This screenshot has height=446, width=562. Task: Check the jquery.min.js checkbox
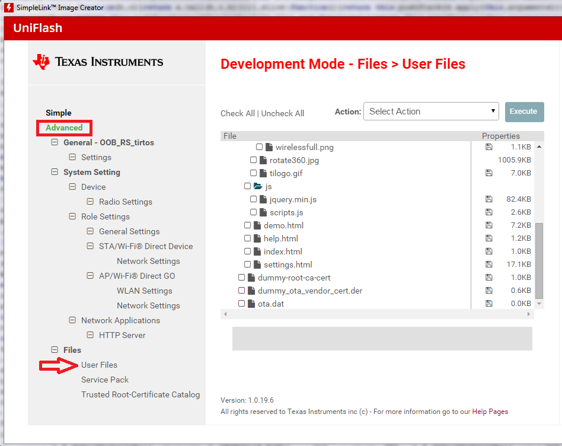pos(253,199)
